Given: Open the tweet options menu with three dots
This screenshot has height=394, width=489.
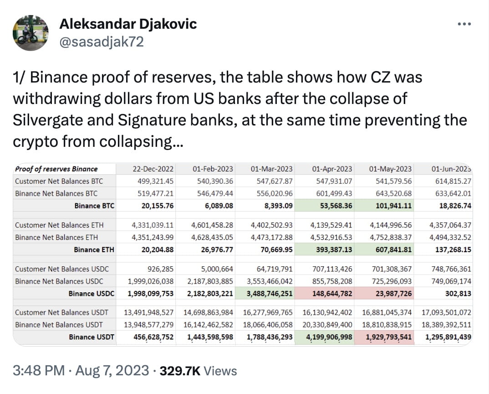Looking at the screenshot, I should tap(464, 23).
